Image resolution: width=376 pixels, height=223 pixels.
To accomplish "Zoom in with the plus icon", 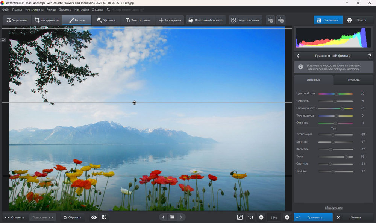I will [x=287, y=217].
